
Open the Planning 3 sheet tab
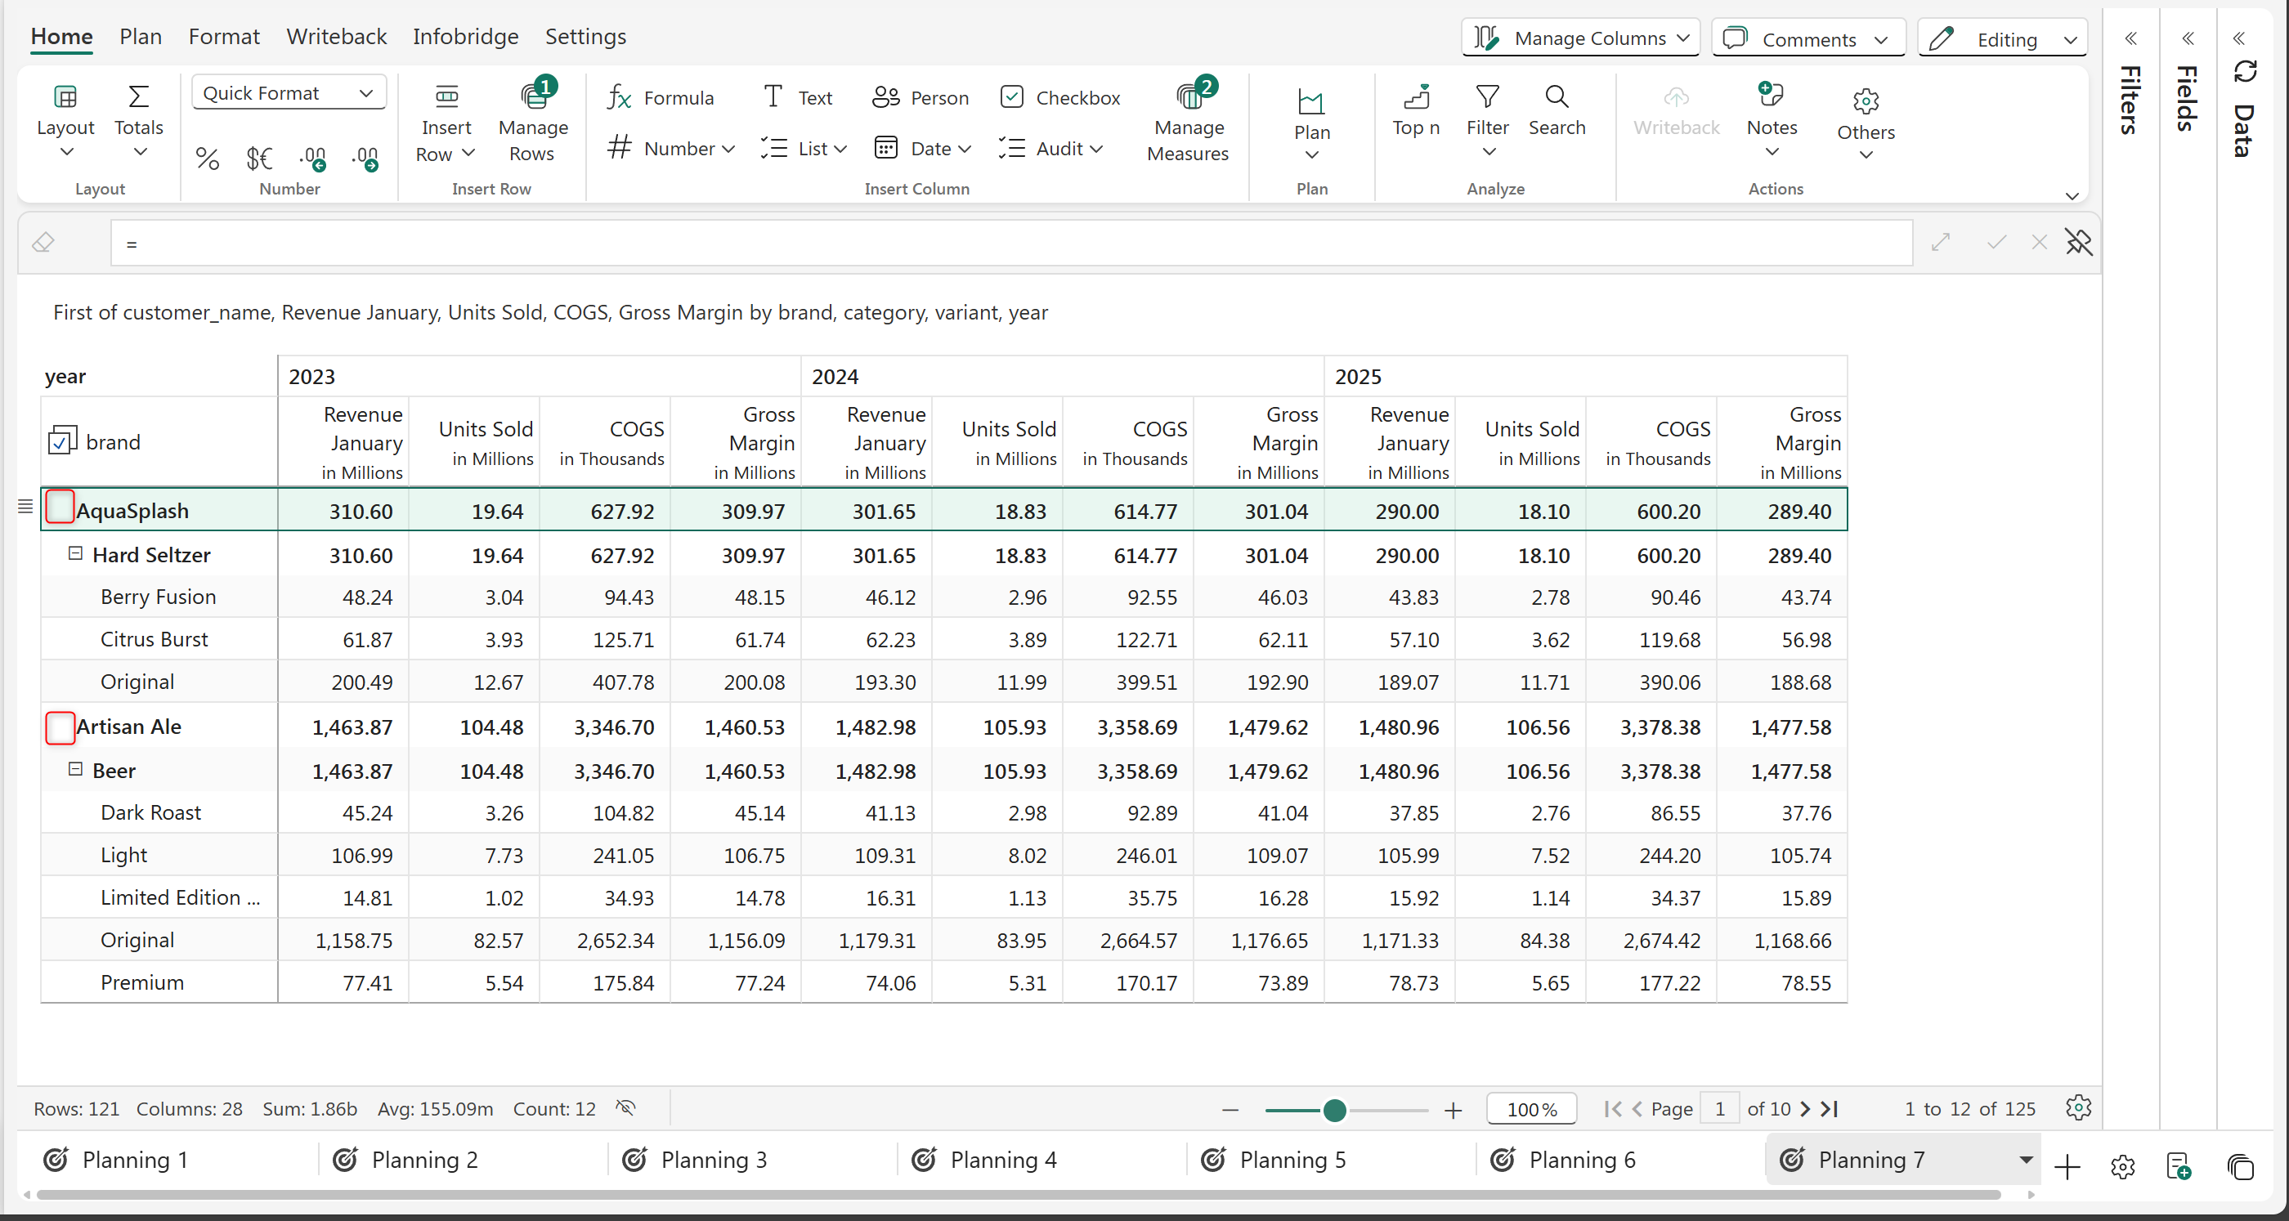713,1160
